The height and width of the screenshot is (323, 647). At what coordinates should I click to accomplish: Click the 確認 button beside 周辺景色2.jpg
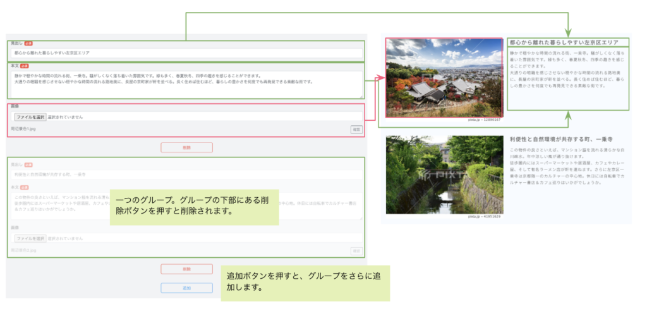click(x=356, y=251)
